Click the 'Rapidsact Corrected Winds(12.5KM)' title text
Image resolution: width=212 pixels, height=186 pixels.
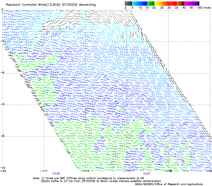(x=33, y=5)
